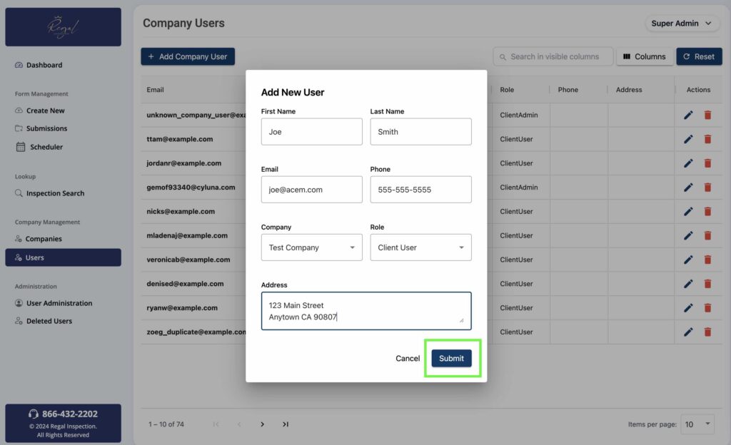
Task: Jump to the last page icon in pagination
Action: pyautogui.click(x=286, y=424)
